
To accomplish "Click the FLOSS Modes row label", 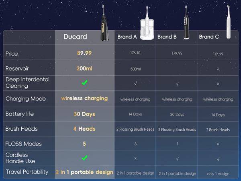I will 23,144.
